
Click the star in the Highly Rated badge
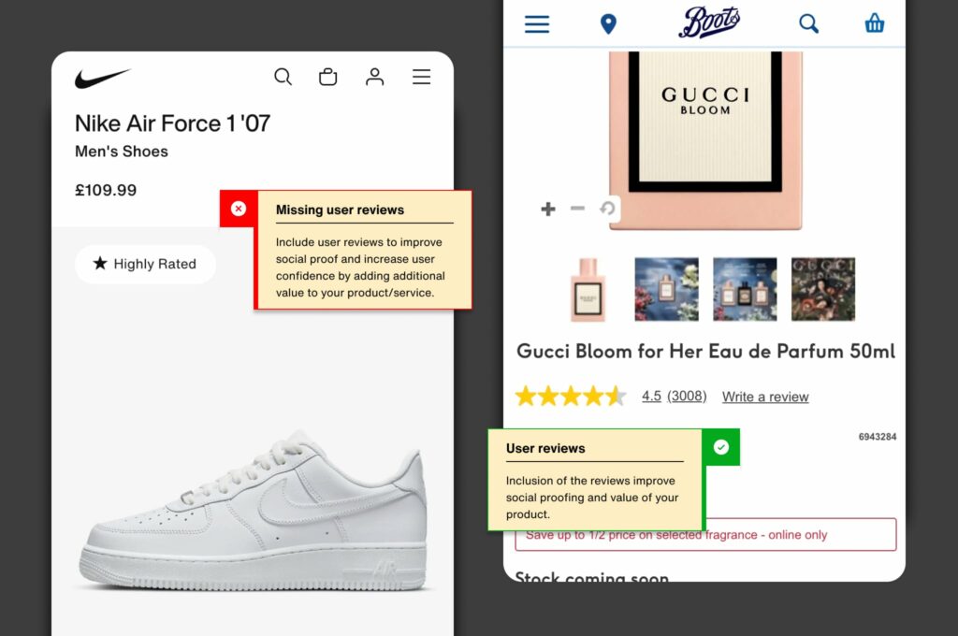[x=99, y=264]
